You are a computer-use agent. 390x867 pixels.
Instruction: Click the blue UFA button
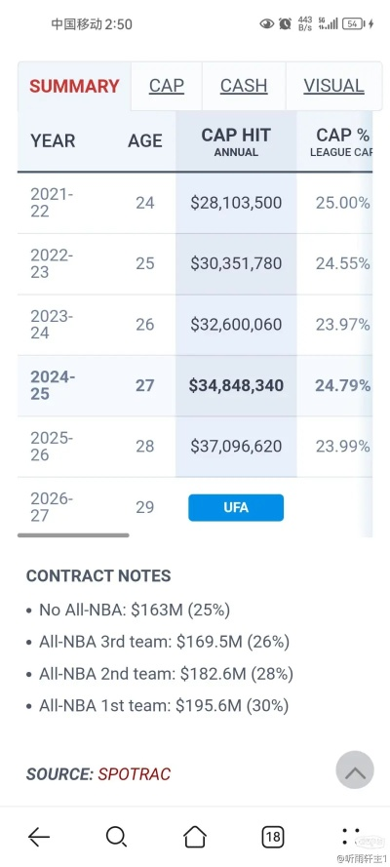click(236, 507)
